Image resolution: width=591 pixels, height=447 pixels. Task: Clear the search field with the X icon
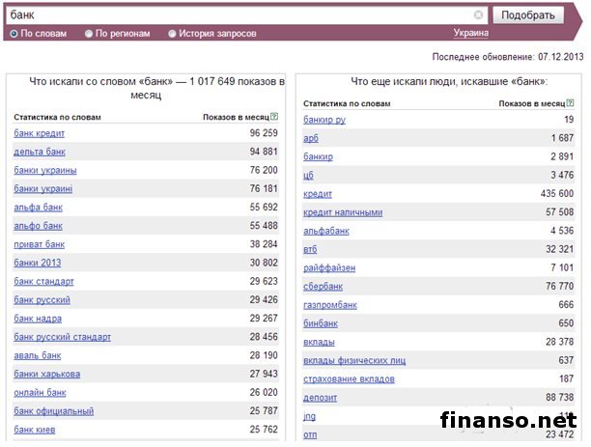pos(479,15)
